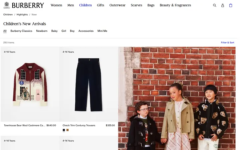Open the Women menu

56,5
